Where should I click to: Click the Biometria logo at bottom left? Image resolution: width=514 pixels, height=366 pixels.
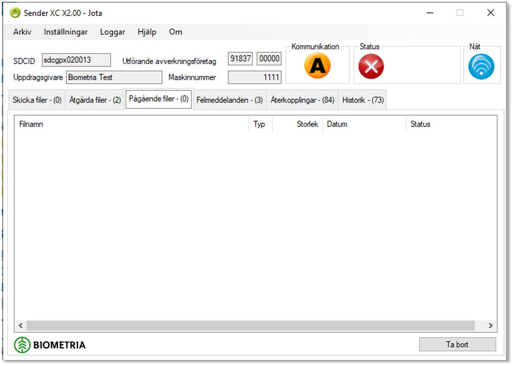pyautogui.click(x=50, y=345)
